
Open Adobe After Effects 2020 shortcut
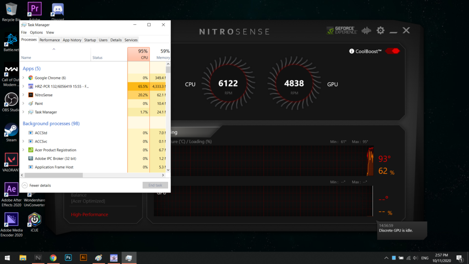11,194
